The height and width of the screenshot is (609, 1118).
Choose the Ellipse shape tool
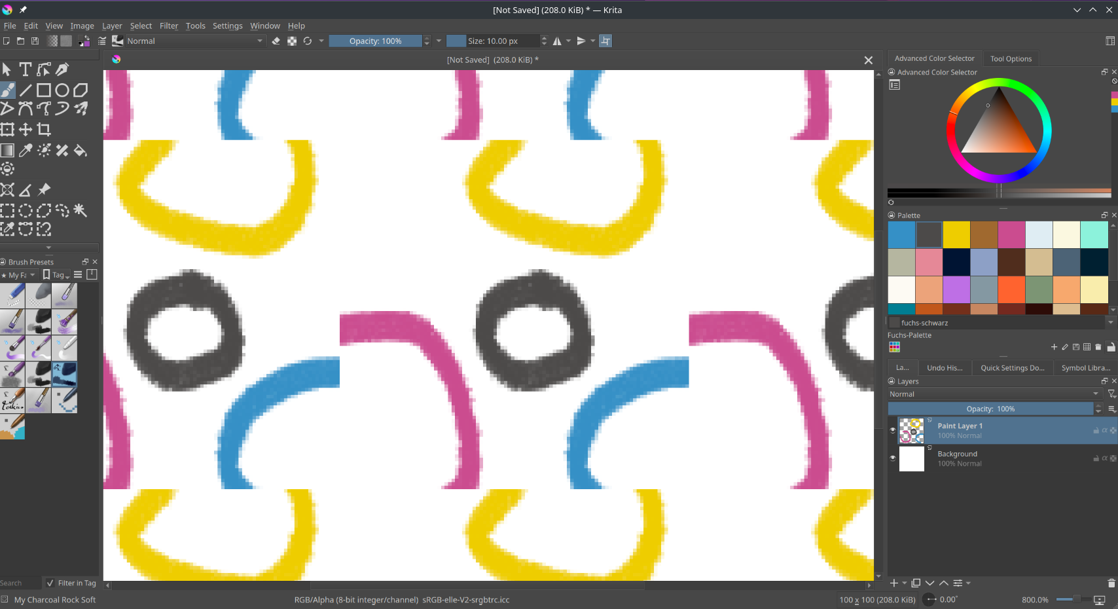[x=62, y=90]
